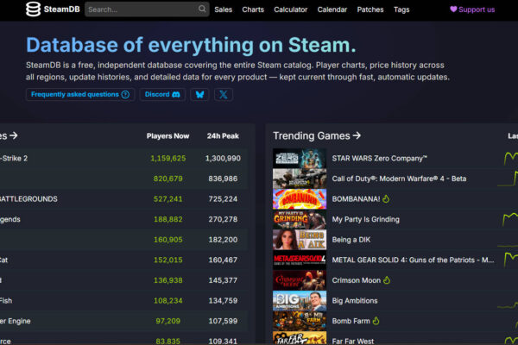Open the STAR WARS Zero Company title

click(379, 159)
